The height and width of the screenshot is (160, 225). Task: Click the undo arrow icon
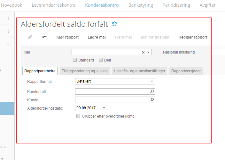[x=45, y=37]
